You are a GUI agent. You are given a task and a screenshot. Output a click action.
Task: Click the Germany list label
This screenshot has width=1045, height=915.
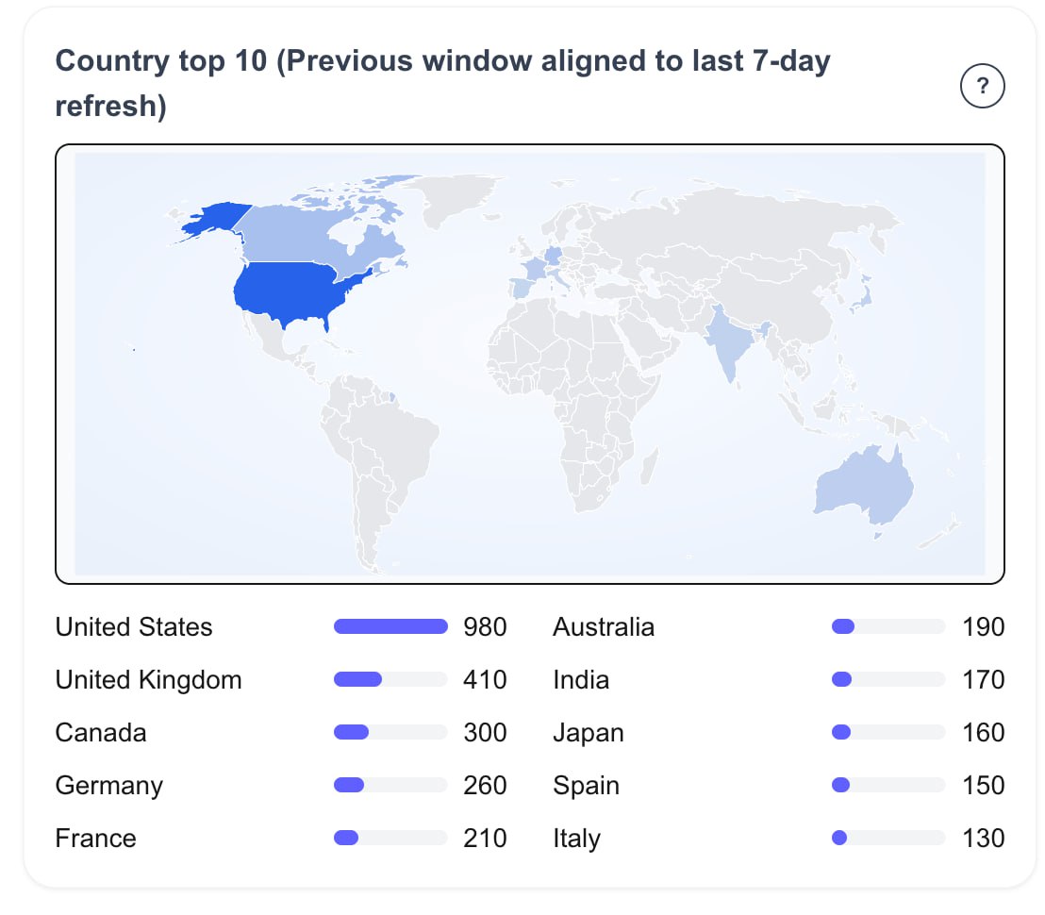pyautogui.click(x=109, y=786)
